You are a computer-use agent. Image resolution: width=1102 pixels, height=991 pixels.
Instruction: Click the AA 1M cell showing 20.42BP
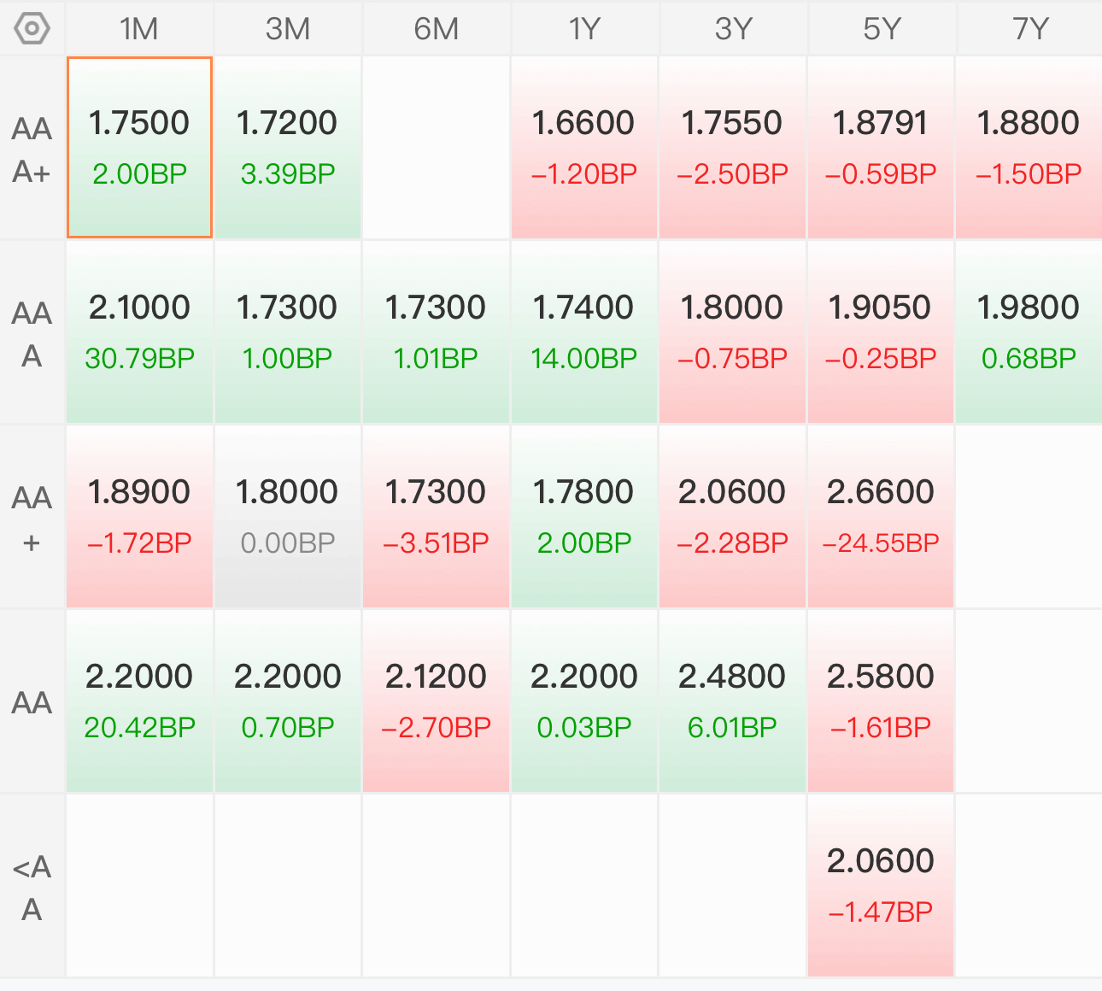(x=139, y=701)
